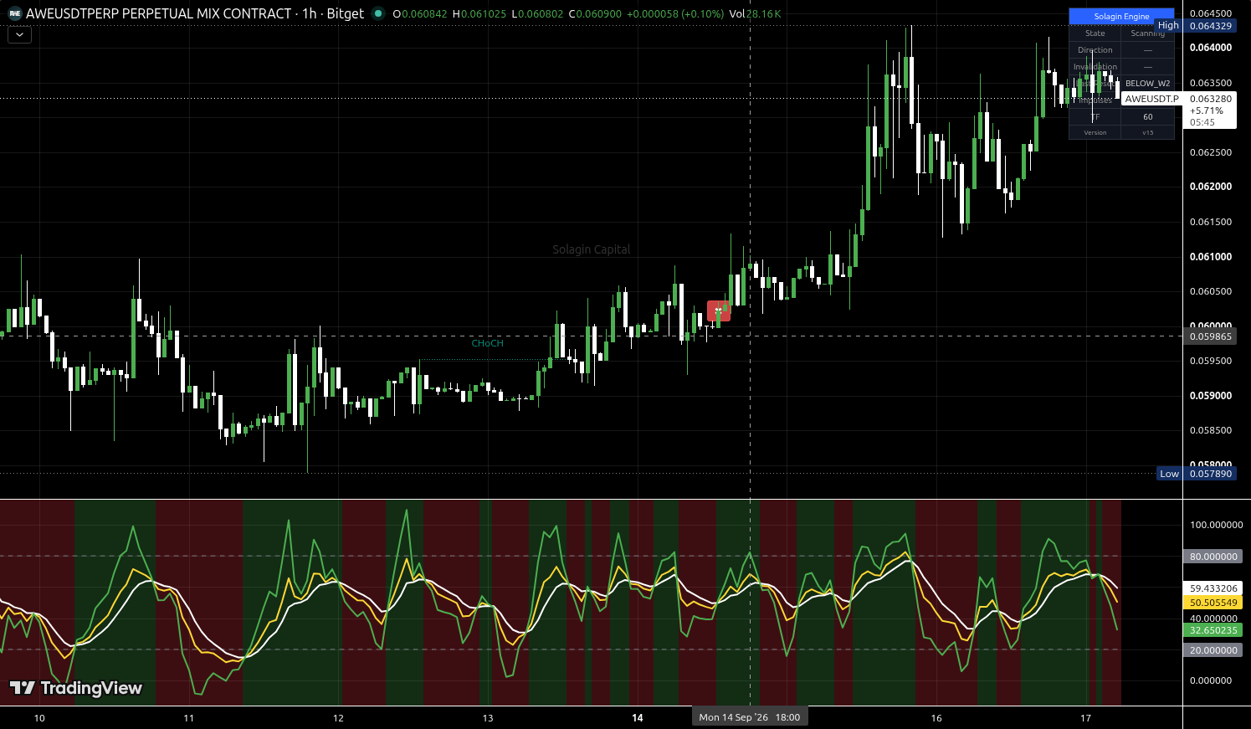1251x729 pixels.
Task: Click the green market status dot
Action: [x=378, y=13]
